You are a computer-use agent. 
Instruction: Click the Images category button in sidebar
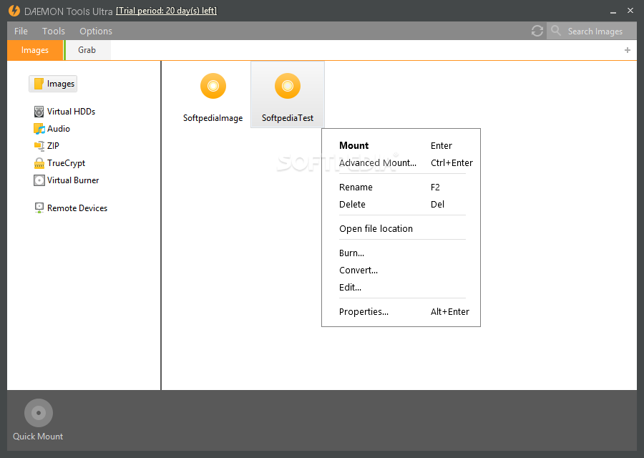click(53, 84)
